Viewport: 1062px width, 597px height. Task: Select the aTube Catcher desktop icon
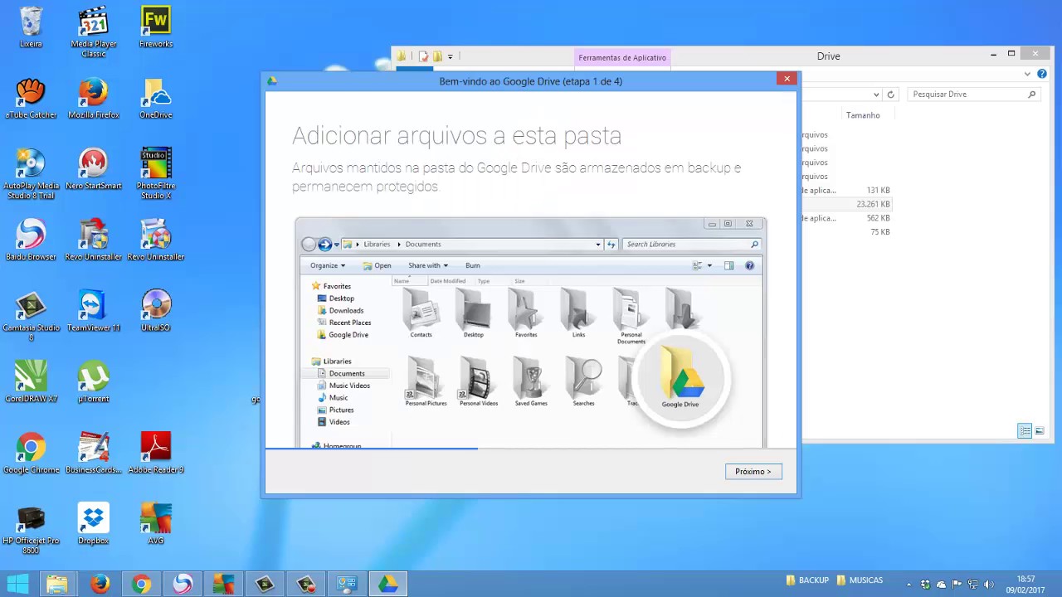(31, 99)
